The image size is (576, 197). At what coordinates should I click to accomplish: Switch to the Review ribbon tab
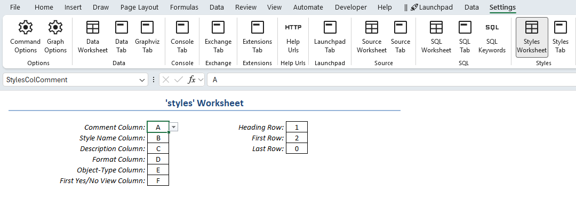tap(246, 7)
